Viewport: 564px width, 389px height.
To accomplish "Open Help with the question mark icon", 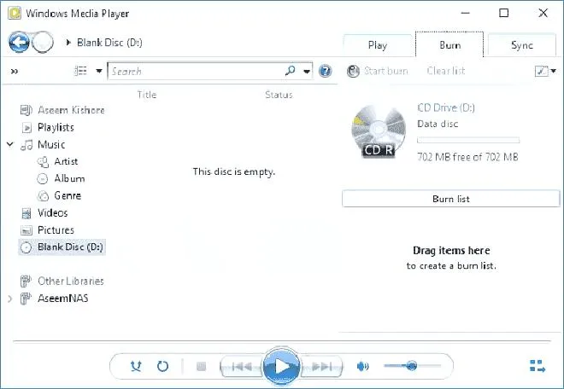I will pos(325,71).
